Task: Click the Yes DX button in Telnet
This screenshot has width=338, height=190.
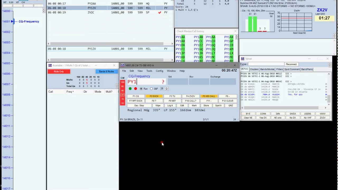Action: pos(263,118)
